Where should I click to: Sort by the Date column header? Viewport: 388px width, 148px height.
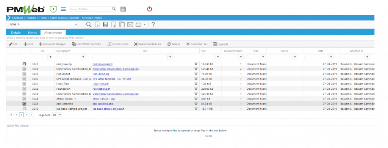tap(321, 51)
